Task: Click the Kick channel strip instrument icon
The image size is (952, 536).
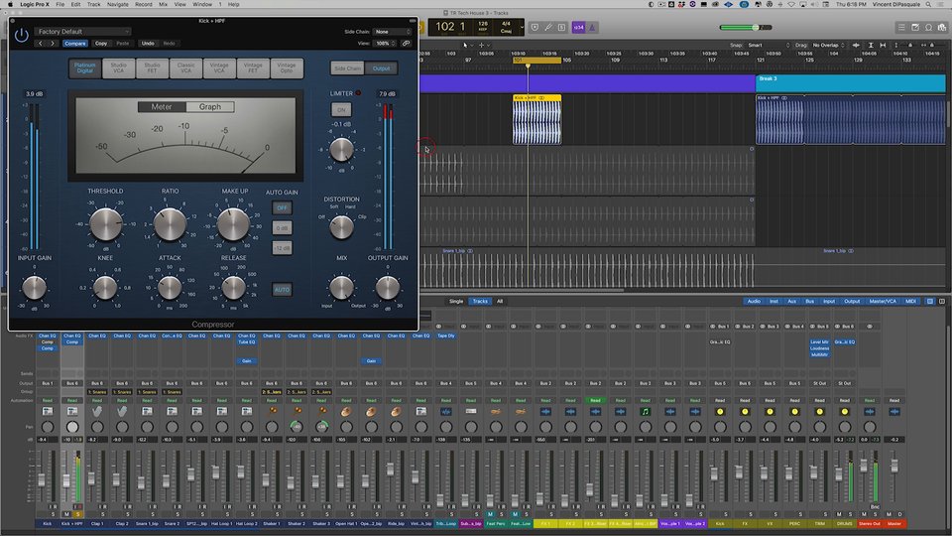Action: [x=48, y=412]
